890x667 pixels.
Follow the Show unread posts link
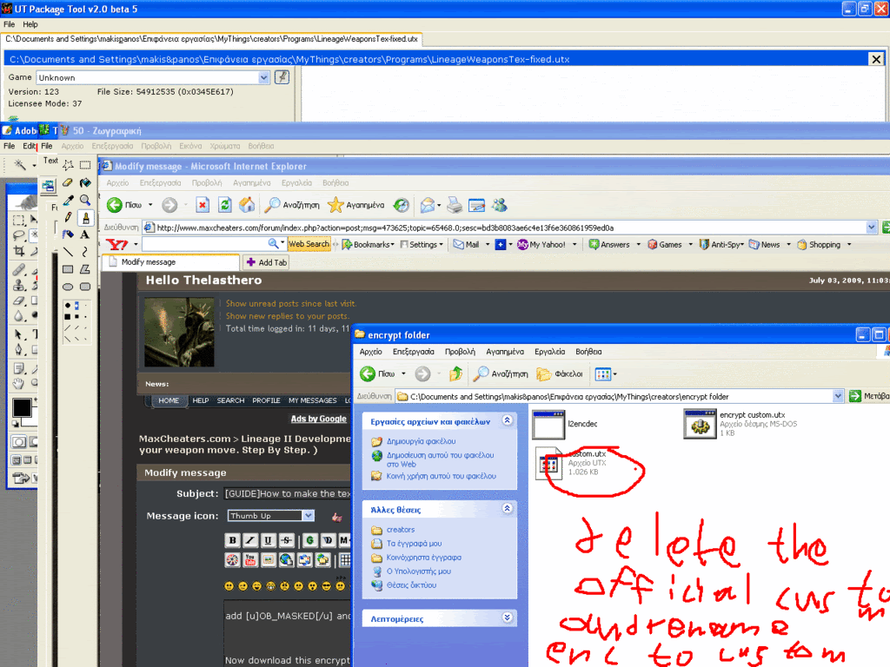(290, 304)
